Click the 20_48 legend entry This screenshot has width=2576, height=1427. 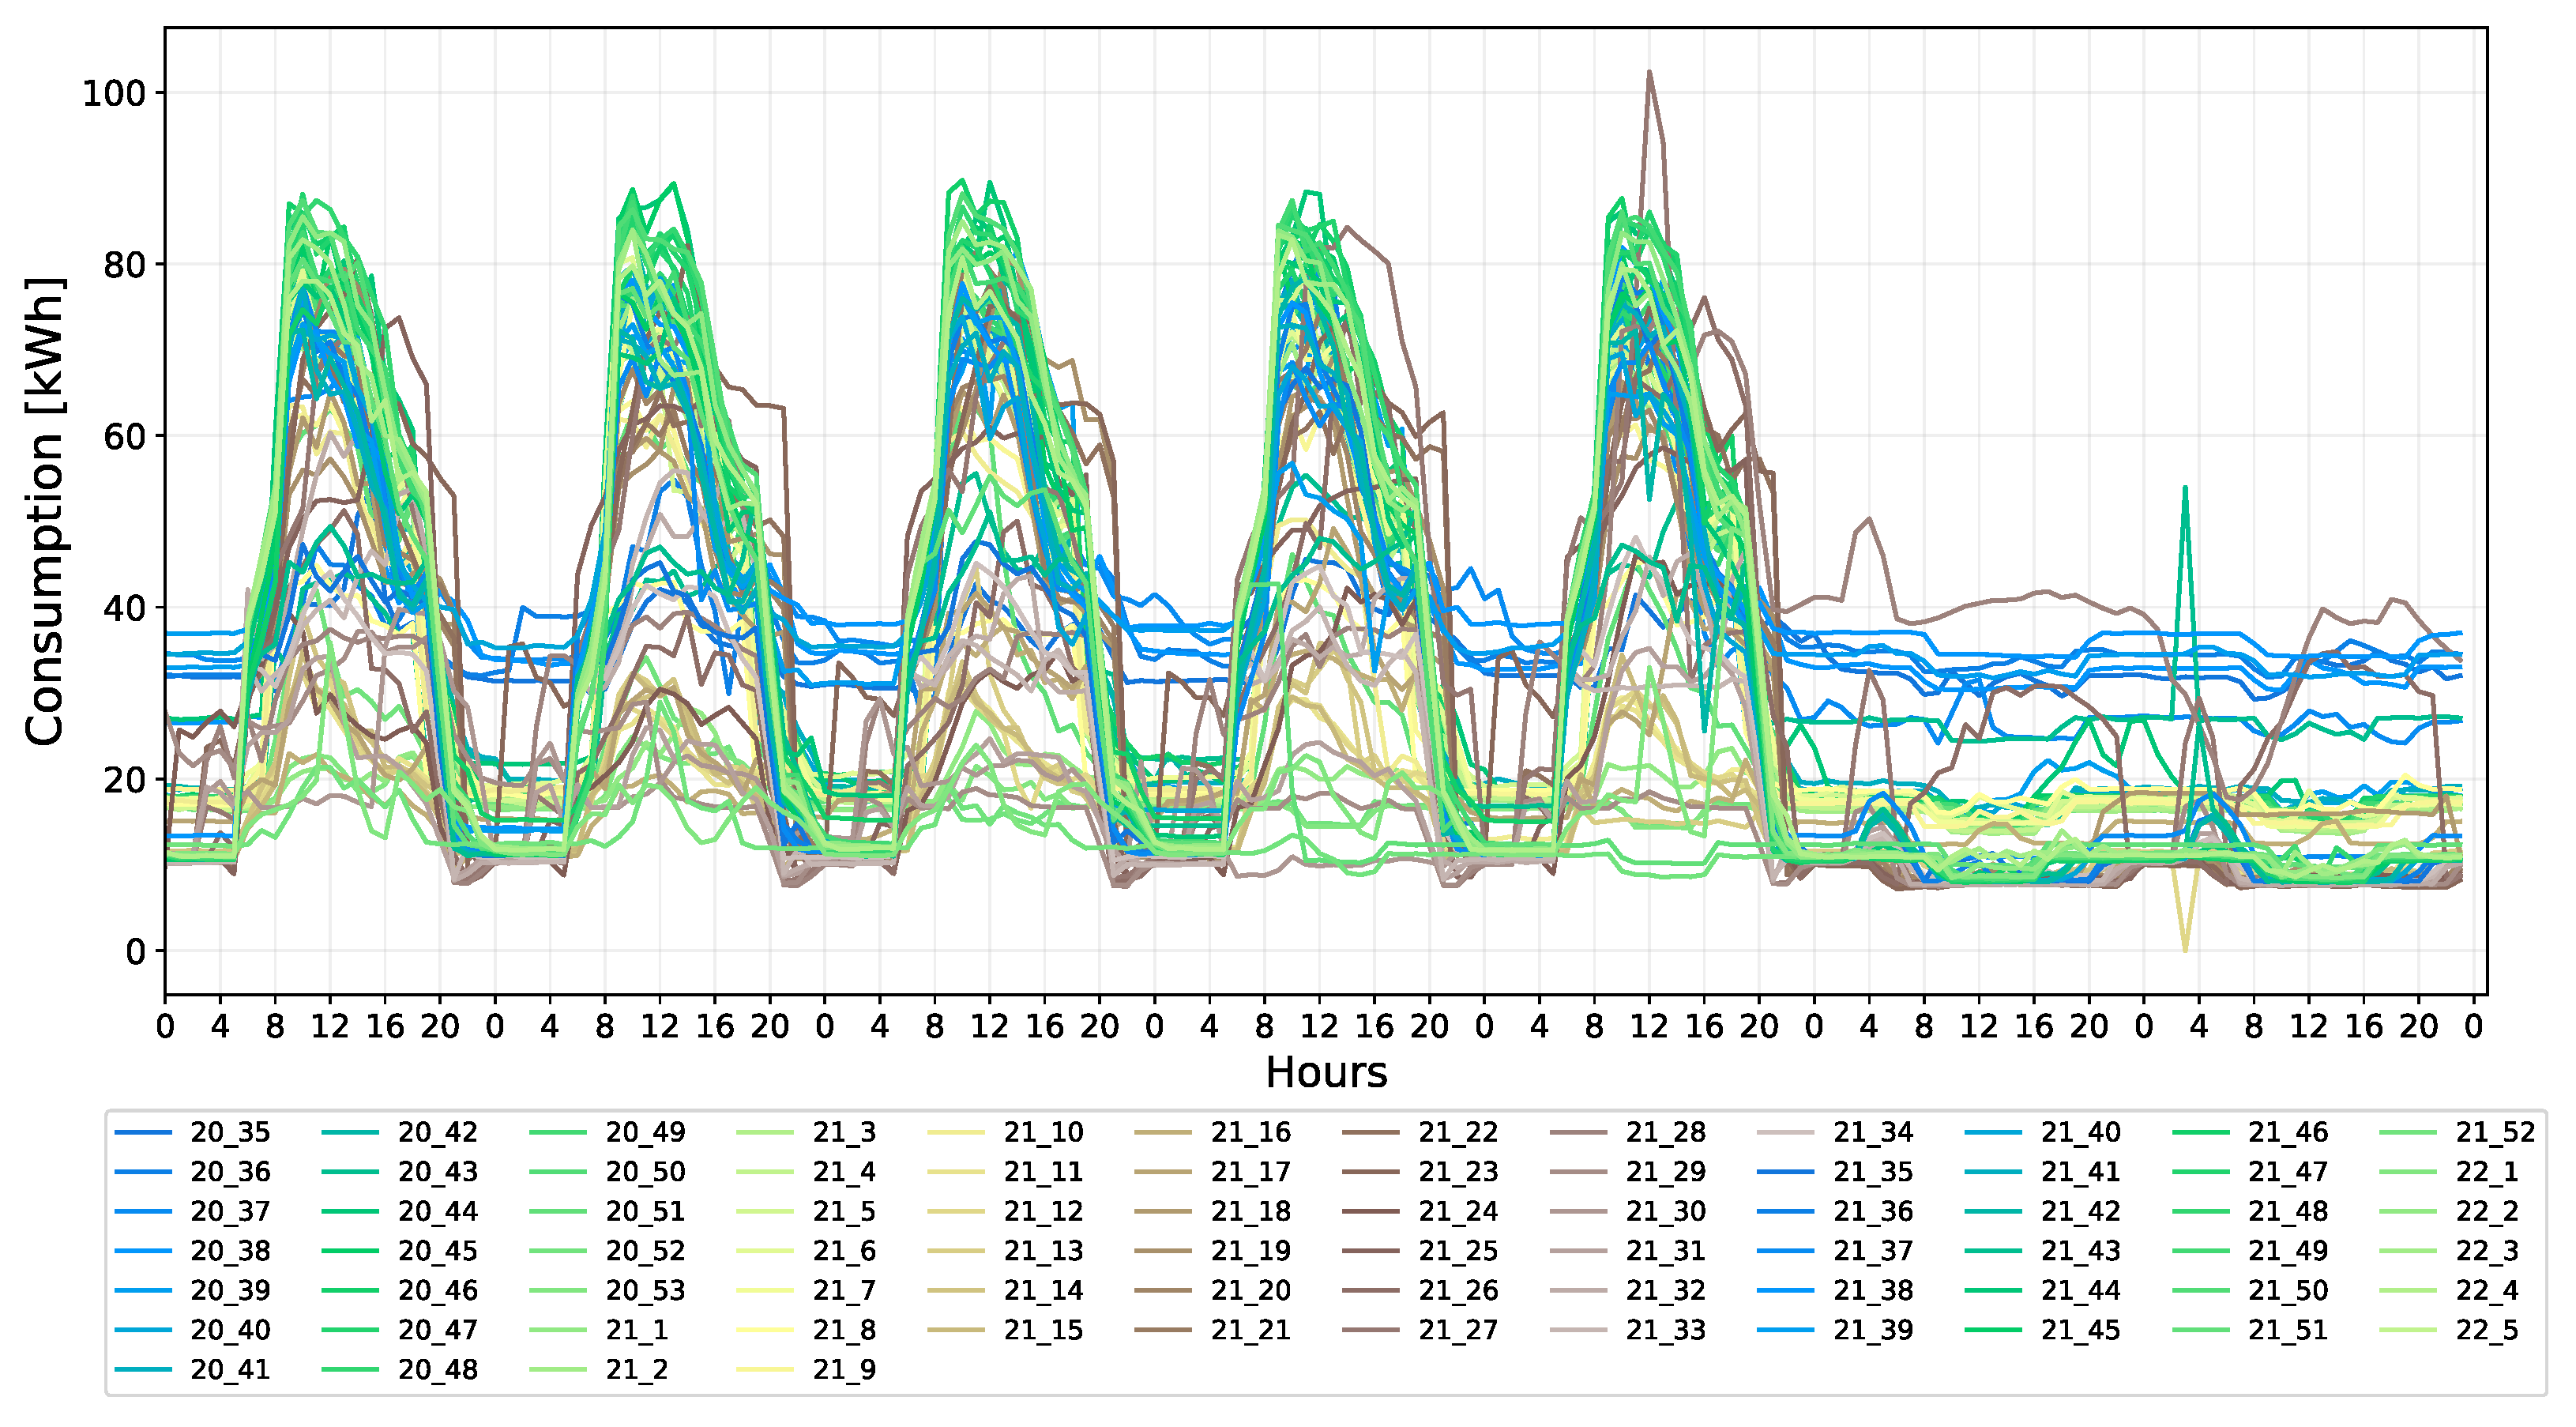tap(437, 1370)
